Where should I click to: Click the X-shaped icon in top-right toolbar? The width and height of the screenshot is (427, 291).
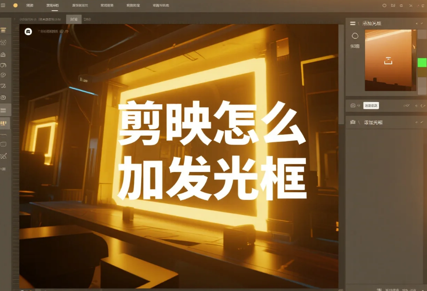[411, 5]
